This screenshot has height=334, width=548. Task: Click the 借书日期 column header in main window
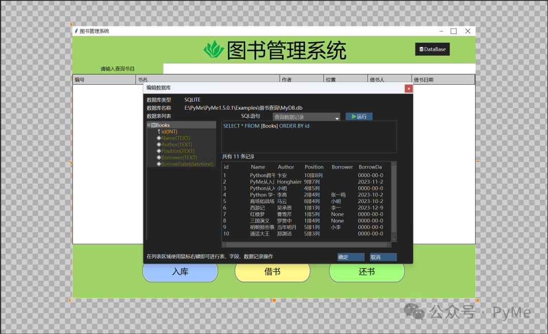click(x=443, y=79)
